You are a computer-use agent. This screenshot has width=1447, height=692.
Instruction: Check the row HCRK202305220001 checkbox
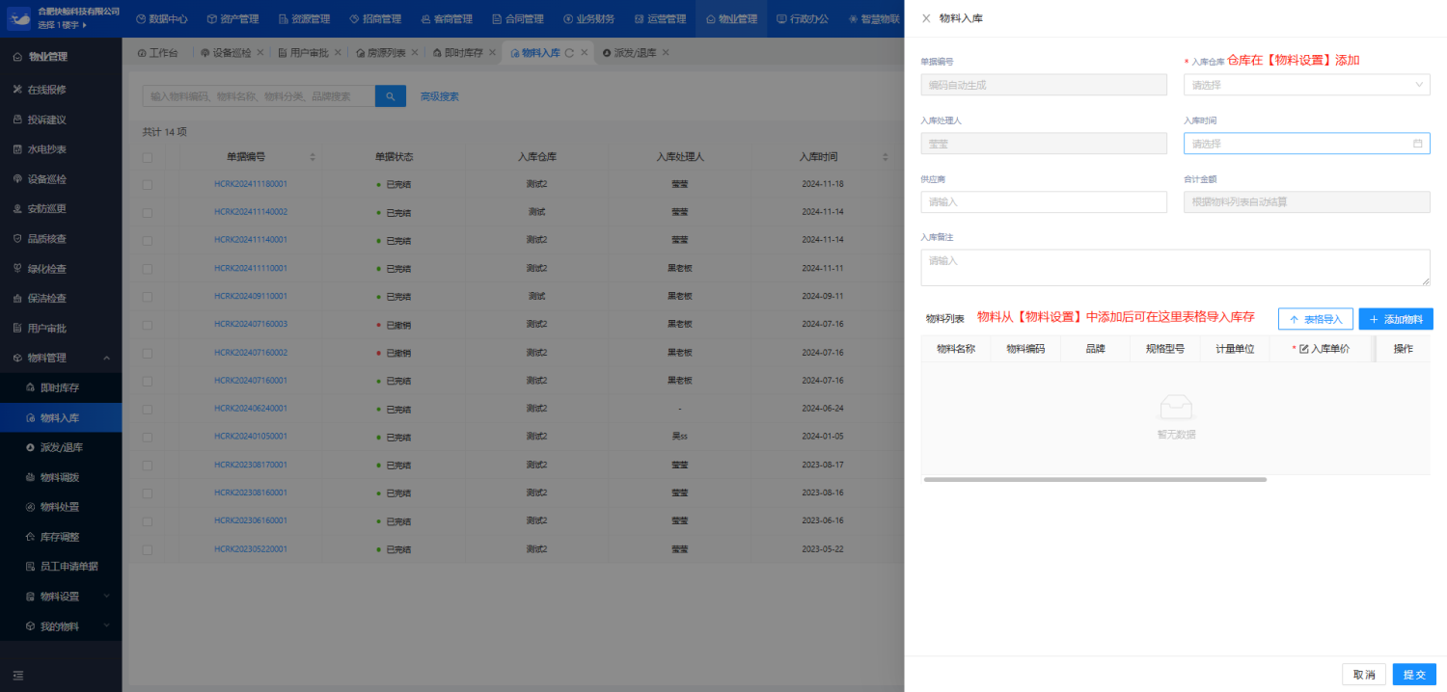pyautogui.click(x=148, y=549)
